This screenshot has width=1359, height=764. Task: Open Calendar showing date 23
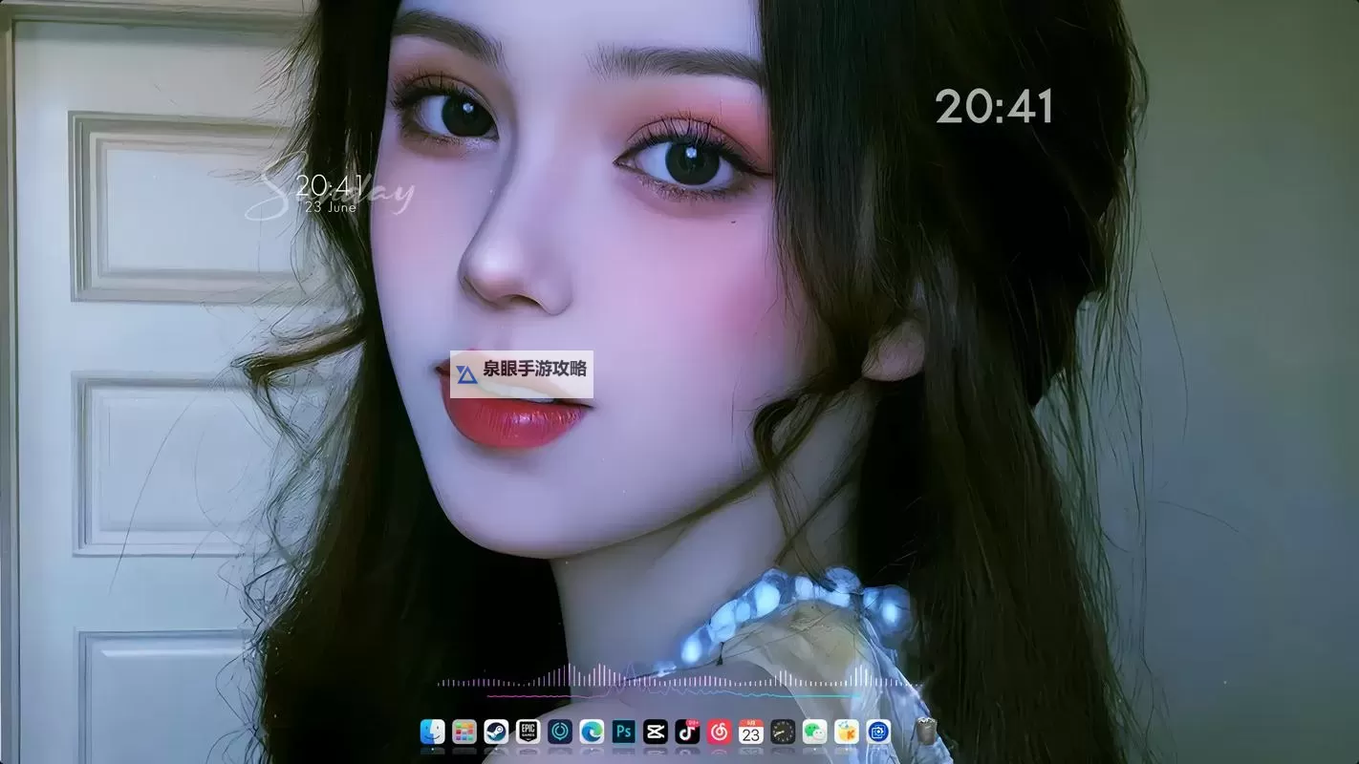(x=751, y=732)
